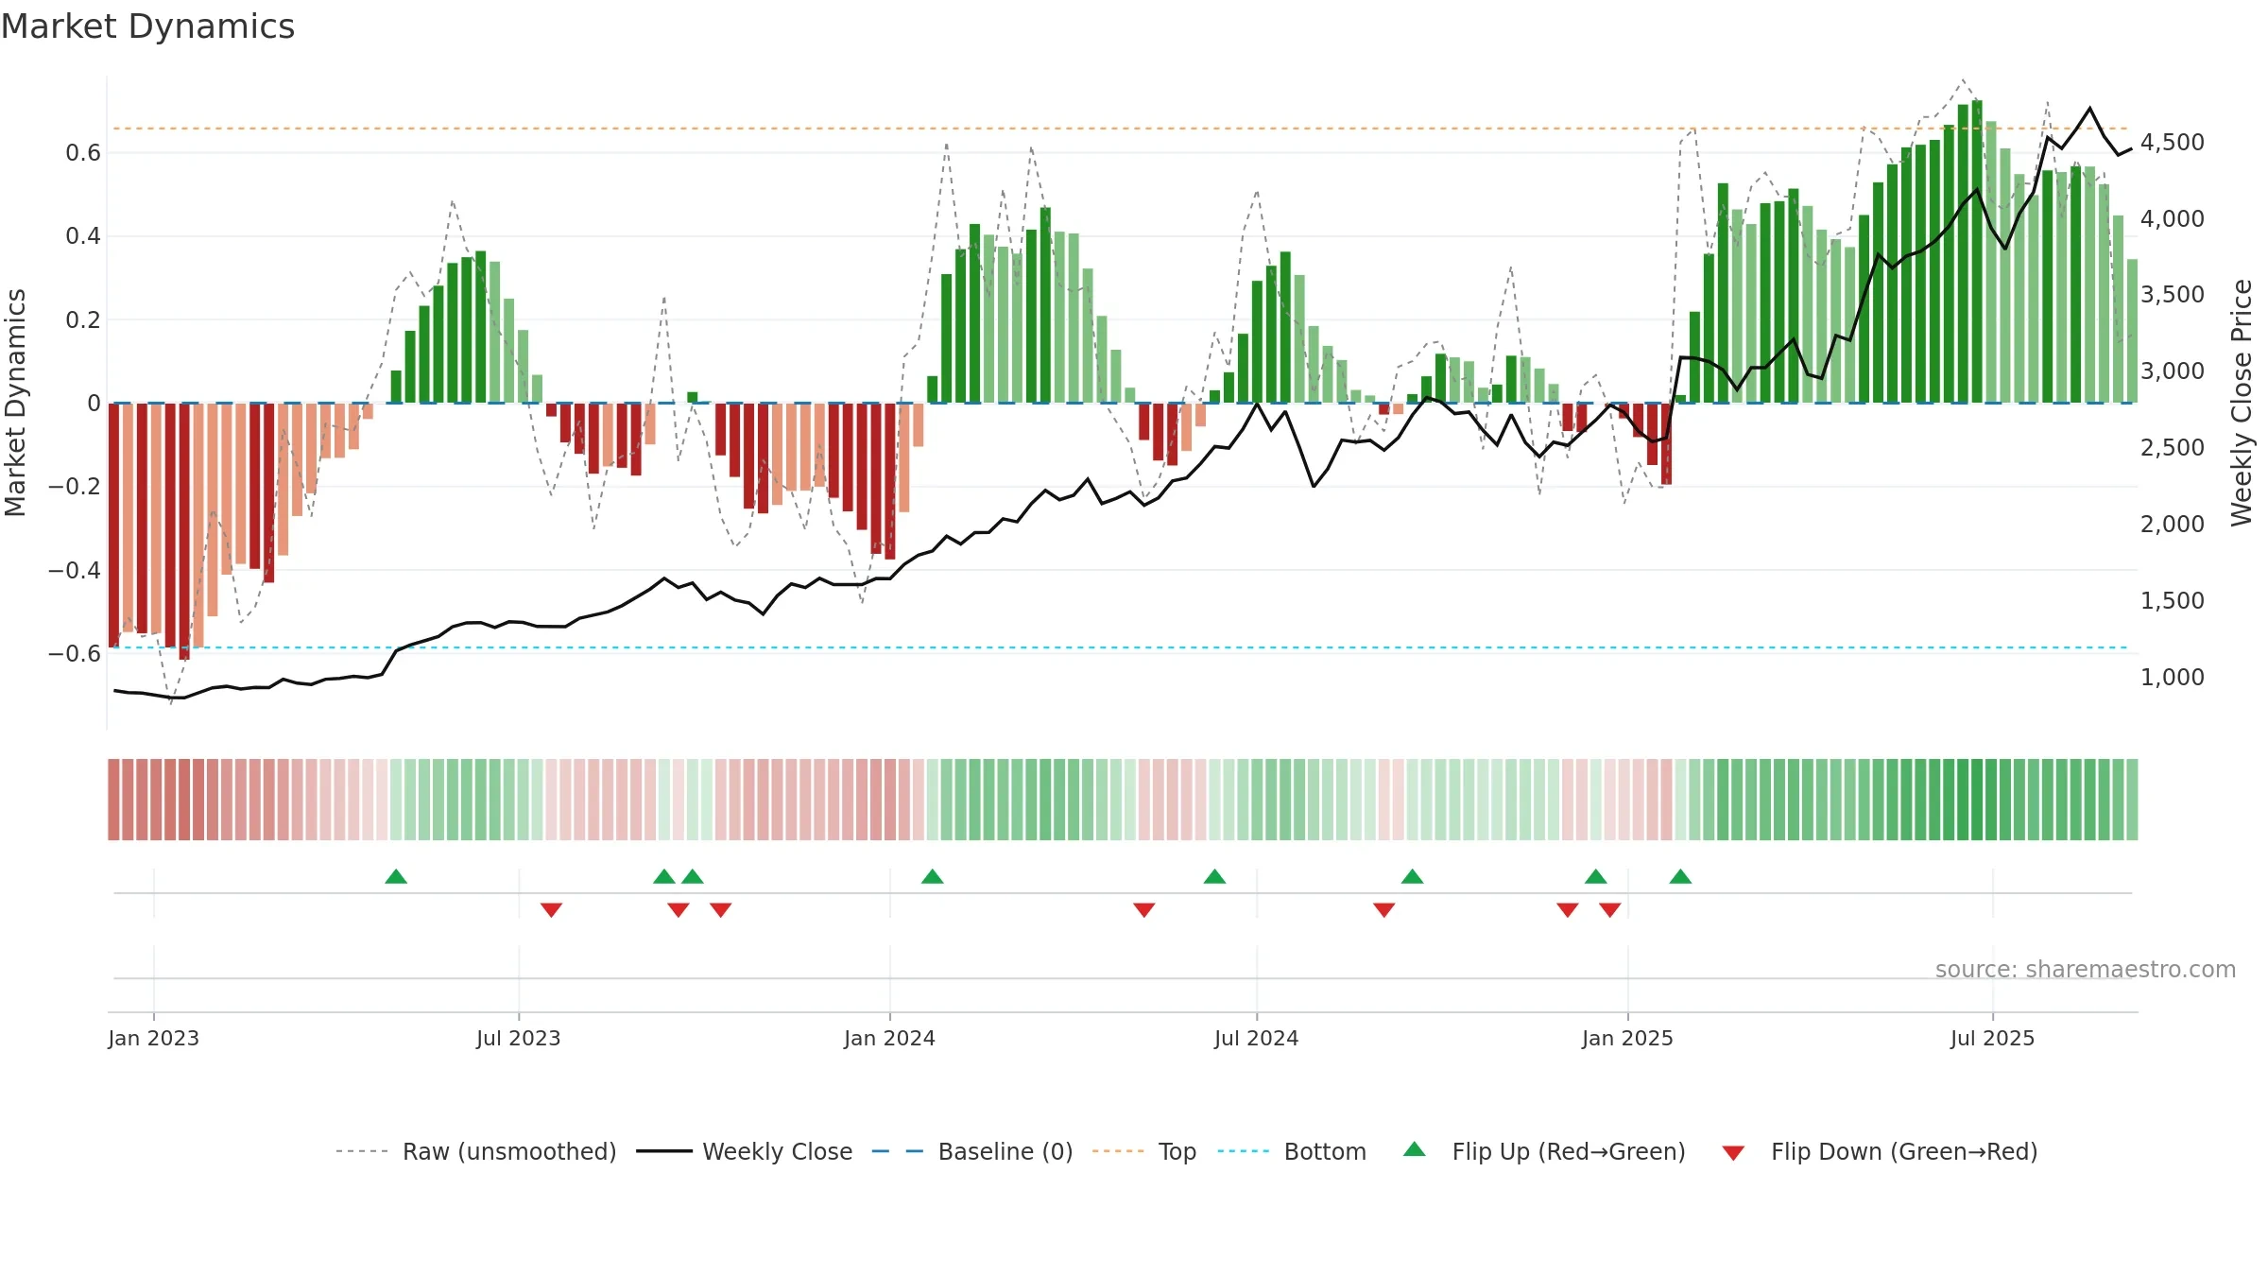Click the green Flip Up legend triangle
Viewport: 2268px width, 1276px height.
coord(1414,1149)
